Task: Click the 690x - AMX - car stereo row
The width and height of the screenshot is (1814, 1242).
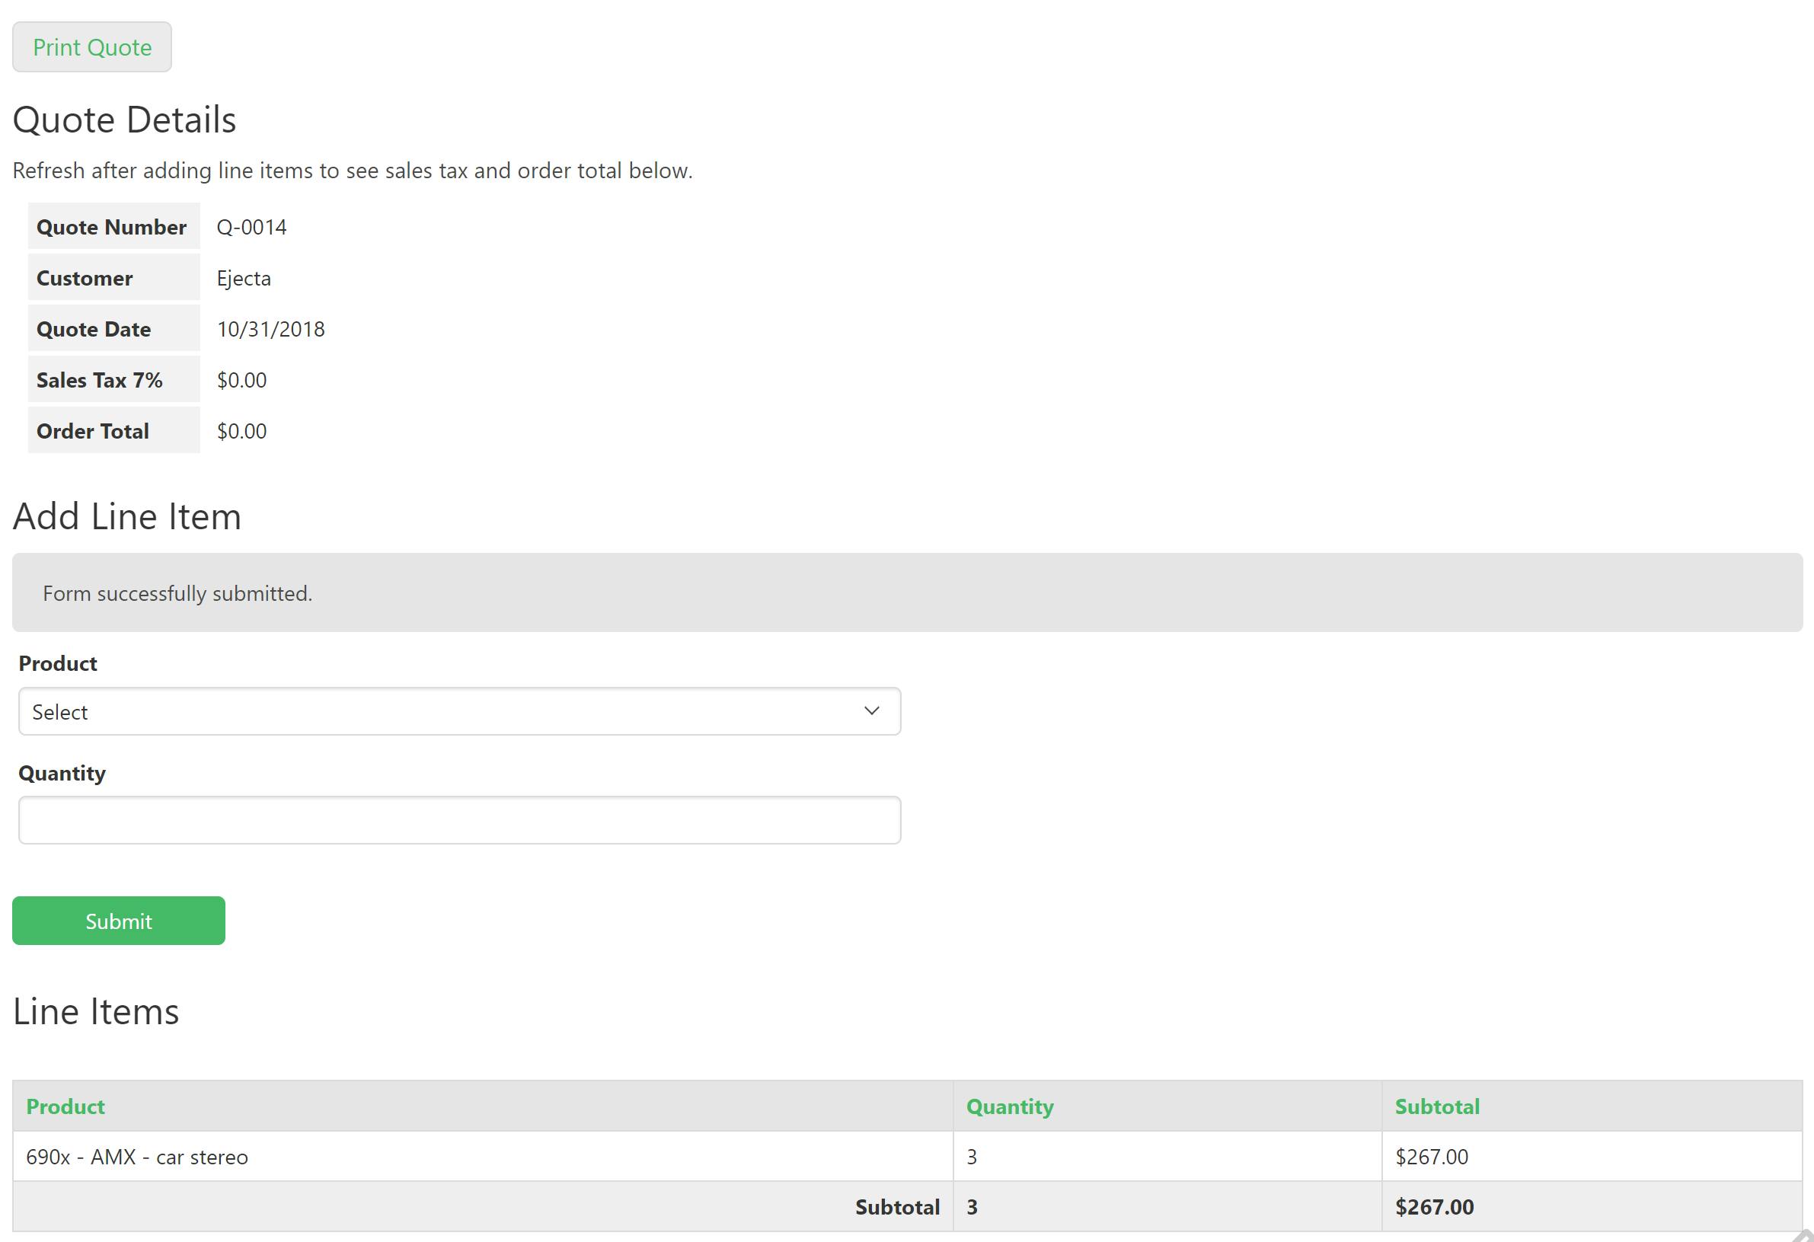Action: 907,1156
